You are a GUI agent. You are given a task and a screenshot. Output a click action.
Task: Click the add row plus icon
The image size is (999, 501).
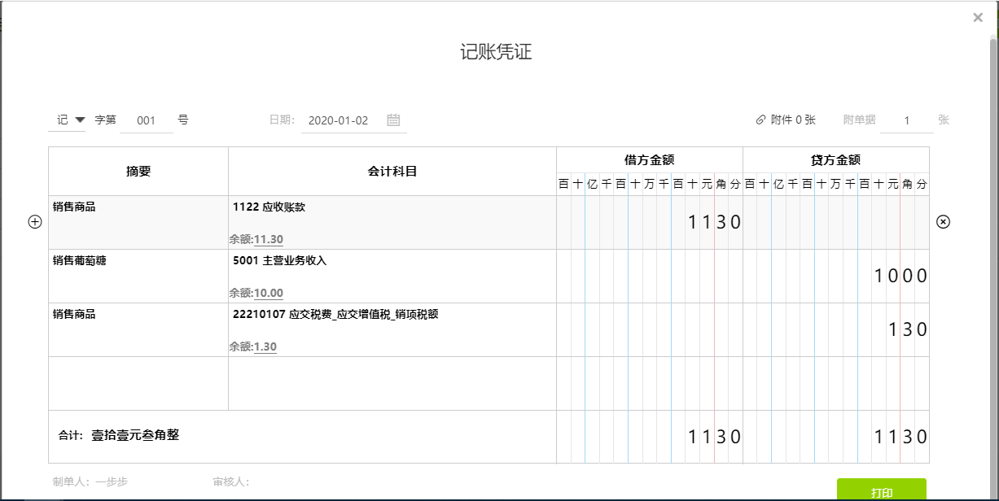tap(35, 222)
